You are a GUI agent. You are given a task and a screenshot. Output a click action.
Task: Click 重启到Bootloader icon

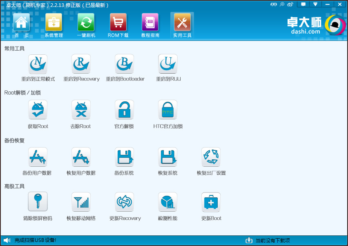124,64
